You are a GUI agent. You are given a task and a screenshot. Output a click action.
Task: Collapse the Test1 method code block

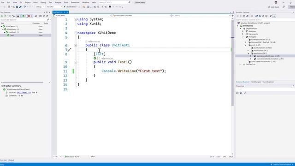76,62
